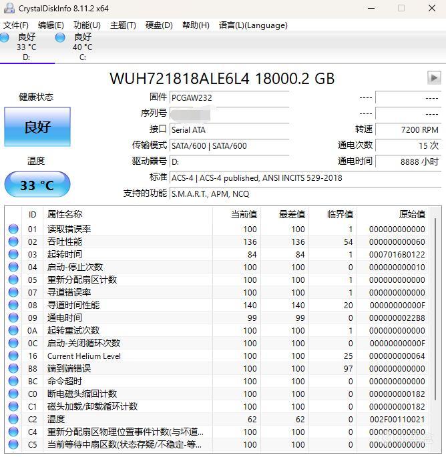Click the 当前值 column header
446x457 pixels.
tap(237, 215)
